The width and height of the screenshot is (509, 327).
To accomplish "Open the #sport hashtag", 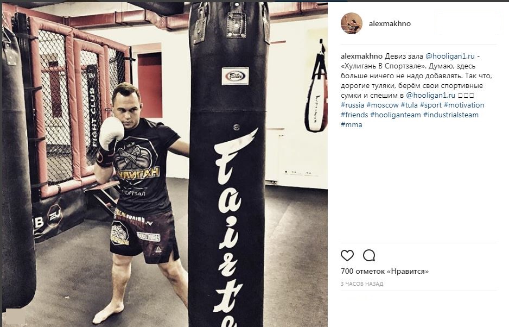I will (x=431, y=105).
